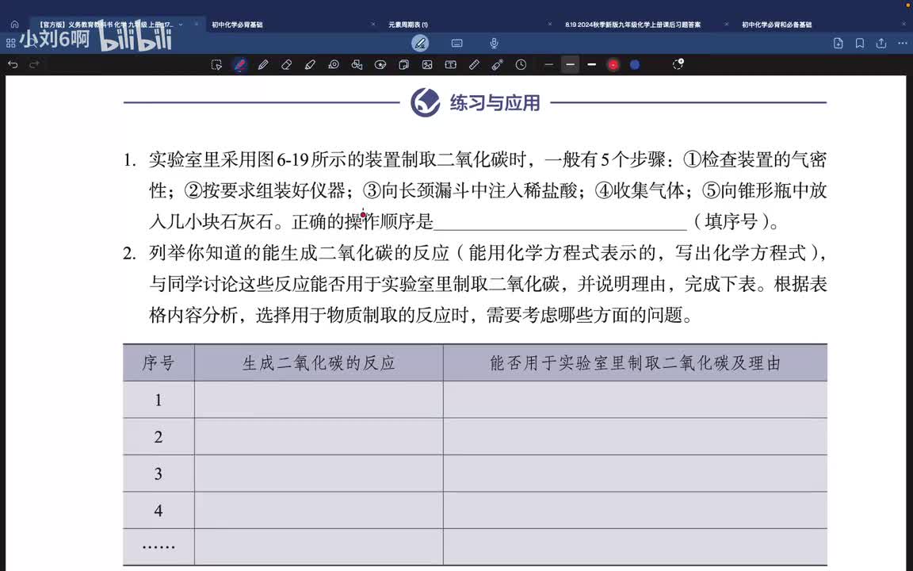
Task: Select the tape tool
Action: 334,65
